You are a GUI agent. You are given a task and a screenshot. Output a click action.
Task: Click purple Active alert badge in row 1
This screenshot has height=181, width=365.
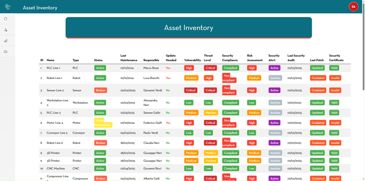click(275, 68)
